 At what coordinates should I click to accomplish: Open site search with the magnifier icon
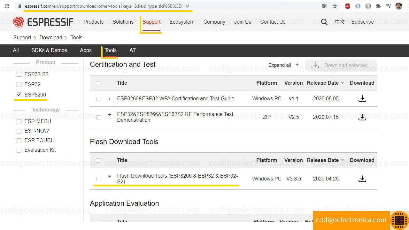pos(324,22)
